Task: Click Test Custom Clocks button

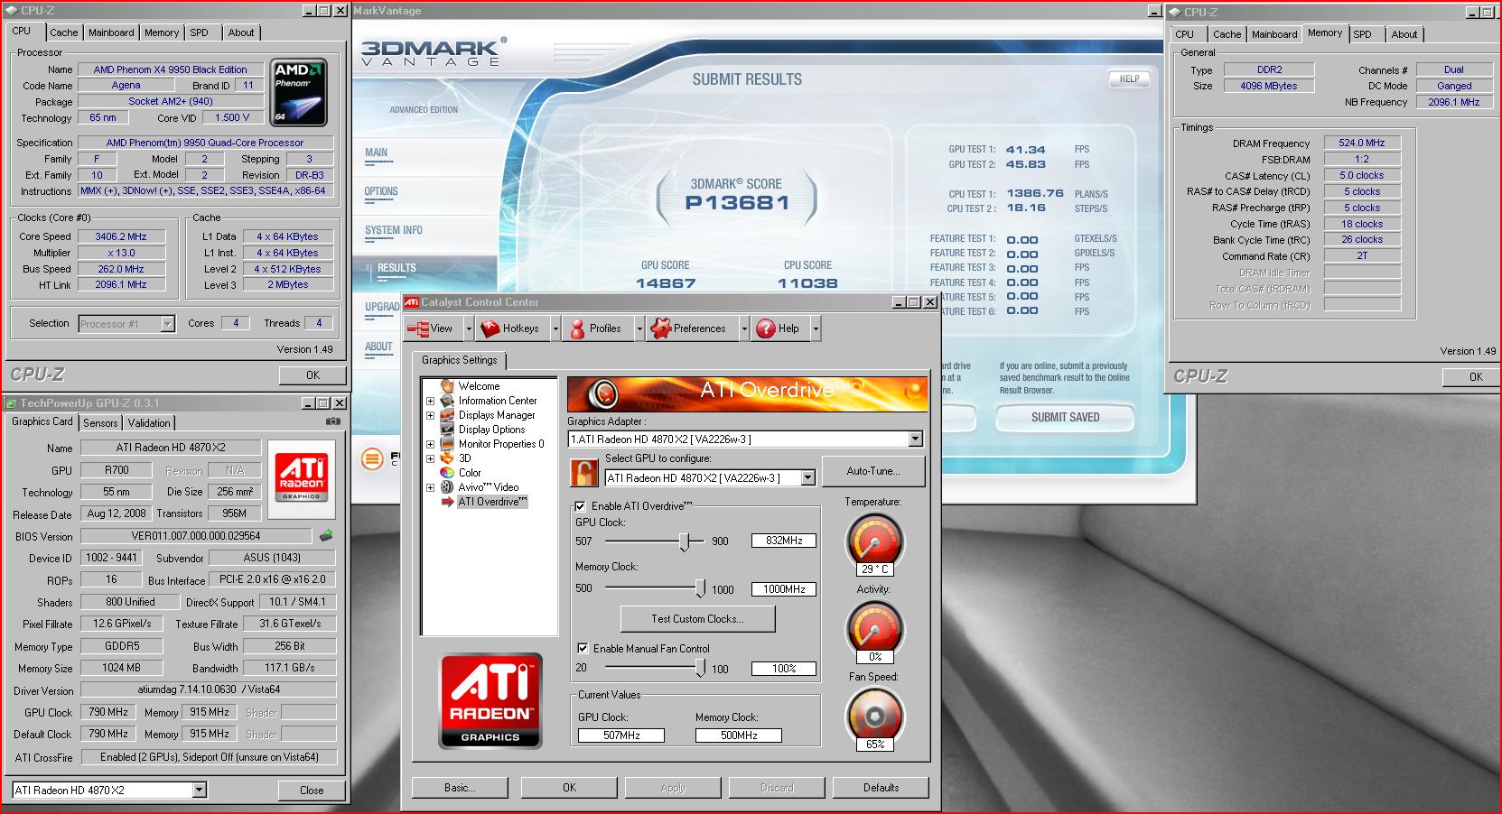Action: click(697, 619)
